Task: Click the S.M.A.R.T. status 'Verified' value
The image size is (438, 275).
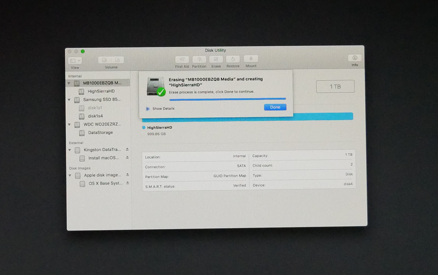Action: [x=240, y=185]
